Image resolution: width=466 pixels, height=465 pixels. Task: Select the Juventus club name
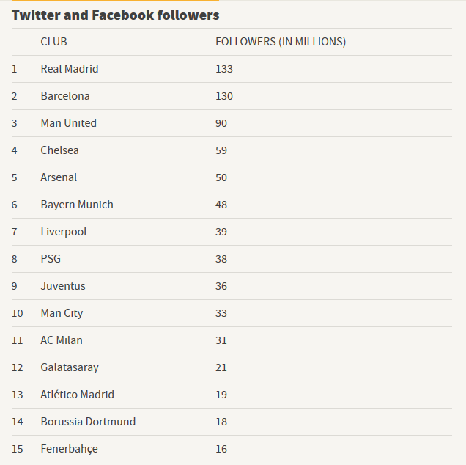63,286
